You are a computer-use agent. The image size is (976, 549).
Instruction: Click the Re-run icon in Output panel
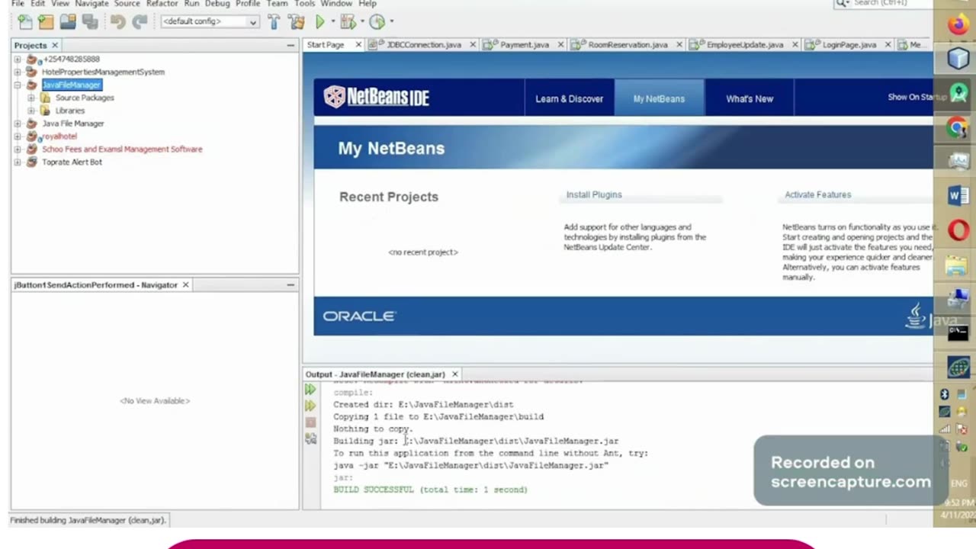[x=310, y=390]
